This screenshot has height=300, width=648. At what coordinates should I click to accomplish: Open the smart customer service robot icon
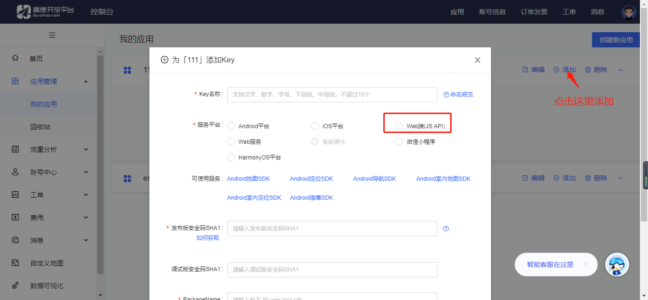click(617, 265)
